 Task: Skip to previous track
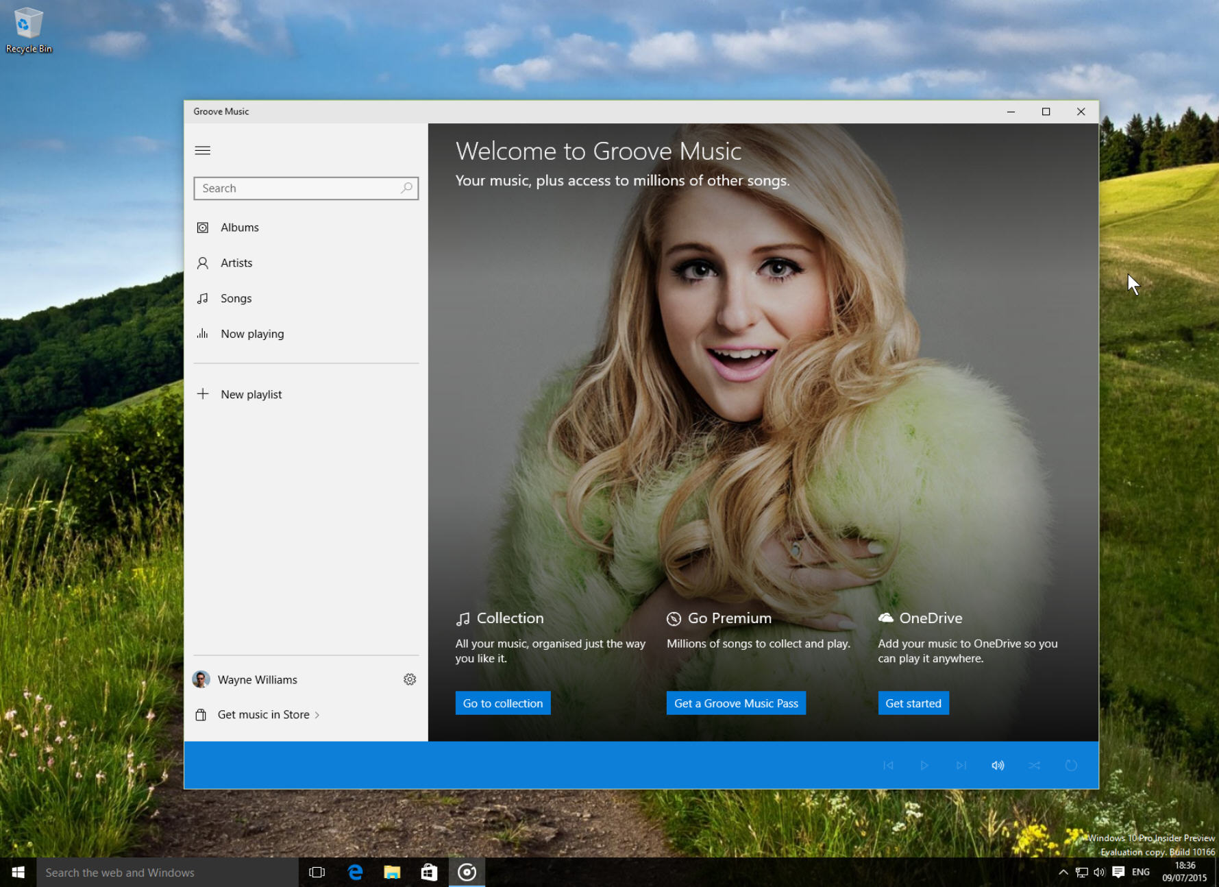click(x=888, y=765)
